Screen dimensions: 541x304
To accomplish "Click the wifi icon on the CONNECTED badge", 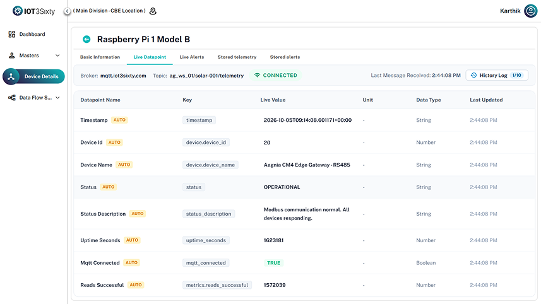I will (257, 75).
